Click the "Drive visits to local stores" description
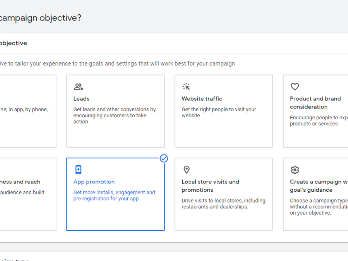Viewport: 348px width, 261px height. (x=223, y=204)
